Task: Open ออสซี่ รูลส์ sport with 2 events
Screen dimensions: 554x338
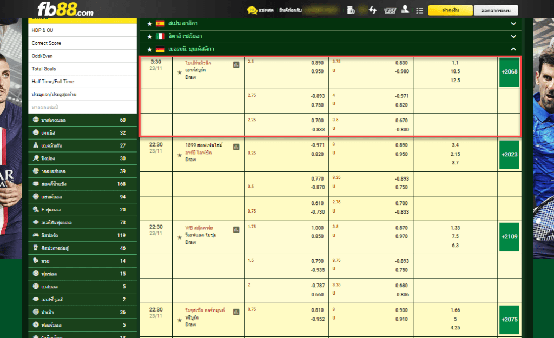Action: (82, 300)
